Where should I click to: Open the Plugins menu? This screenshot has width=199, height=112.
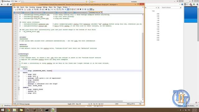coord(59,7)
